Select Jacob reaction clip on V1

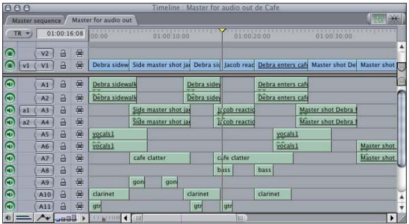238,65
